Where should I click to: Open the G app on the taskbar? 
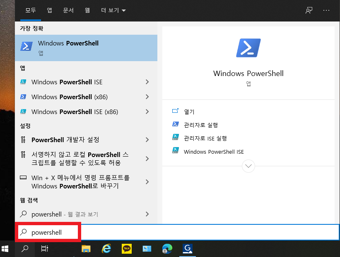click(x=188, y=249)
